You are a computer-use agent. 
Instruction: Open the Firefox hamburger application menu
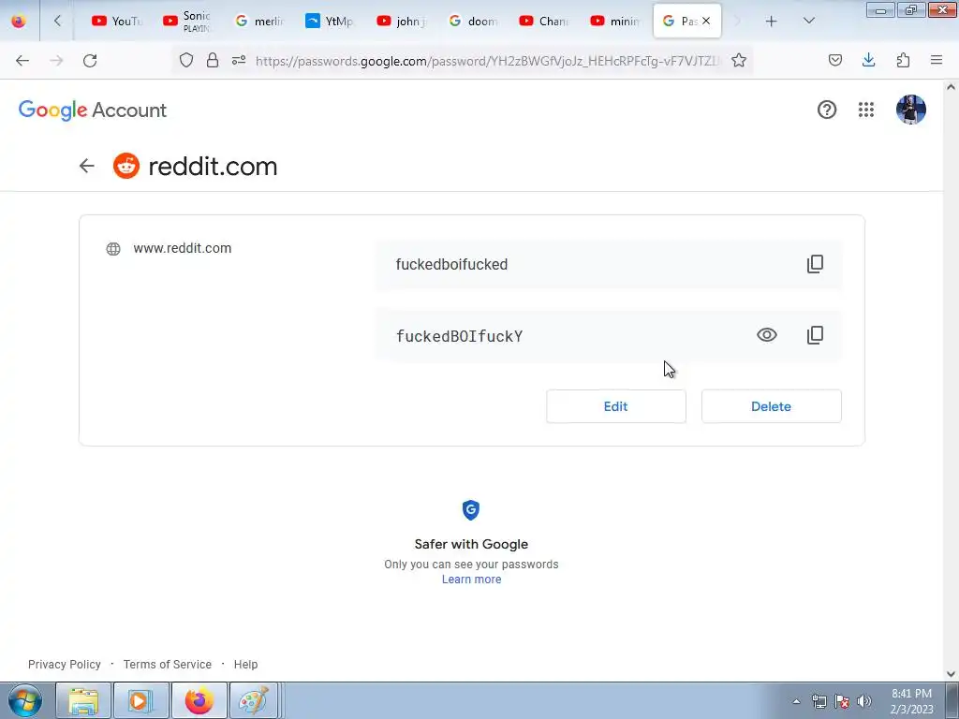[936, 60]
